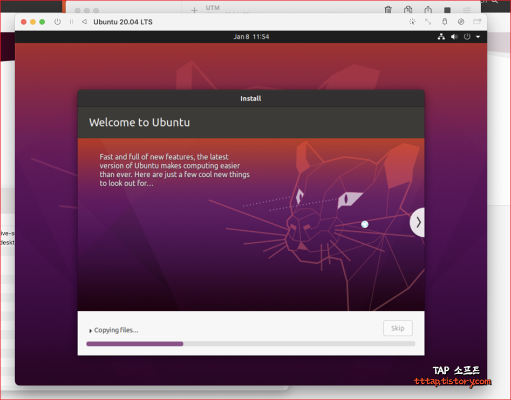Click the installation progress bar
511x400 pixels.
click(x=250, y=344)
